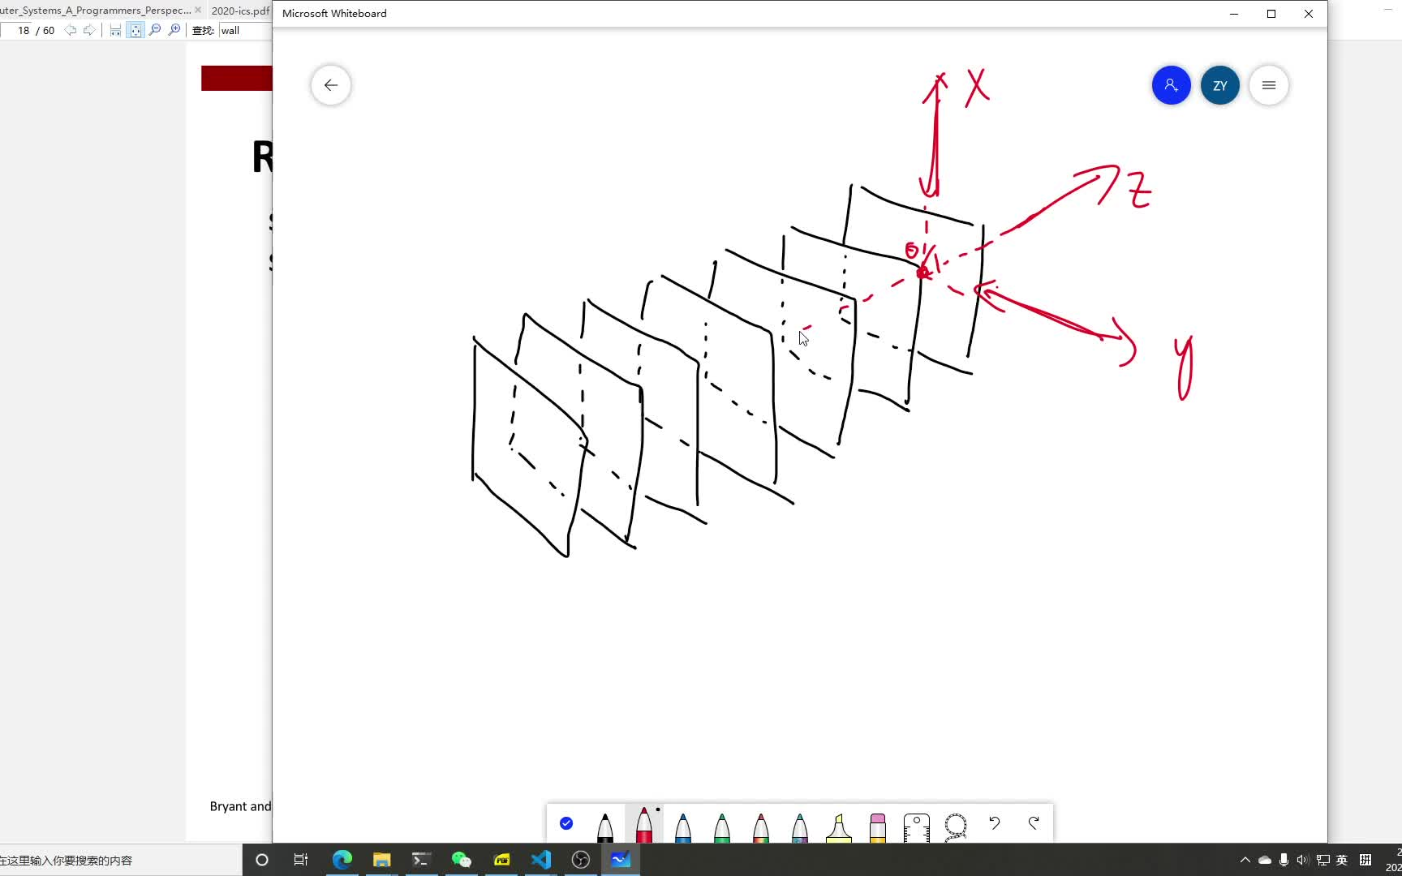This screenshot has width=1402, height=876.
Task: Zoom in on the PDF viewer
Action: coord(174,30)
